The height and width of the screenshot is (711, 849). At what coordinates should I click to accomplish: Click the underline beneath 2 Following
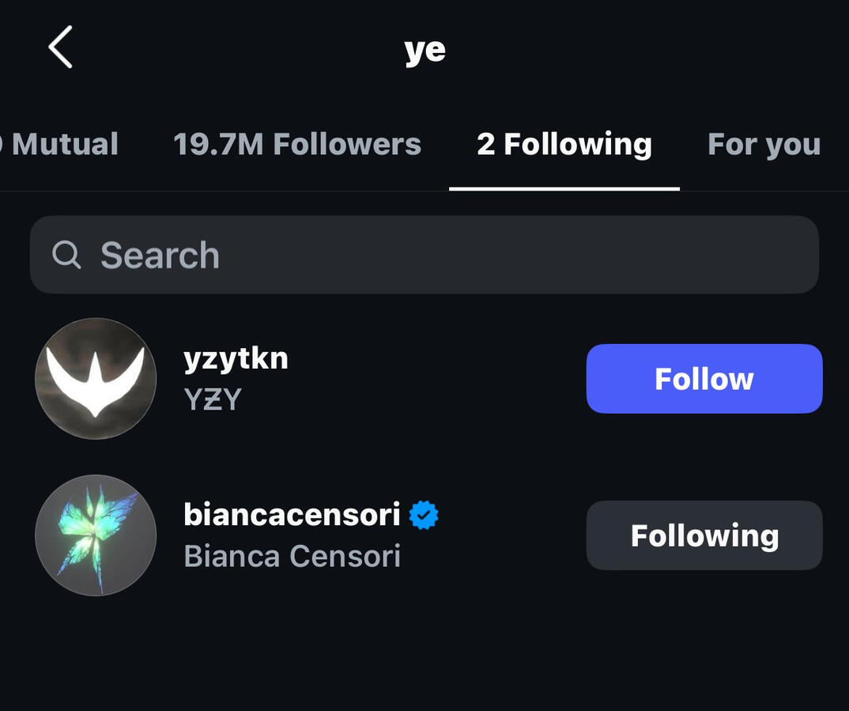[x=564, y=188]
